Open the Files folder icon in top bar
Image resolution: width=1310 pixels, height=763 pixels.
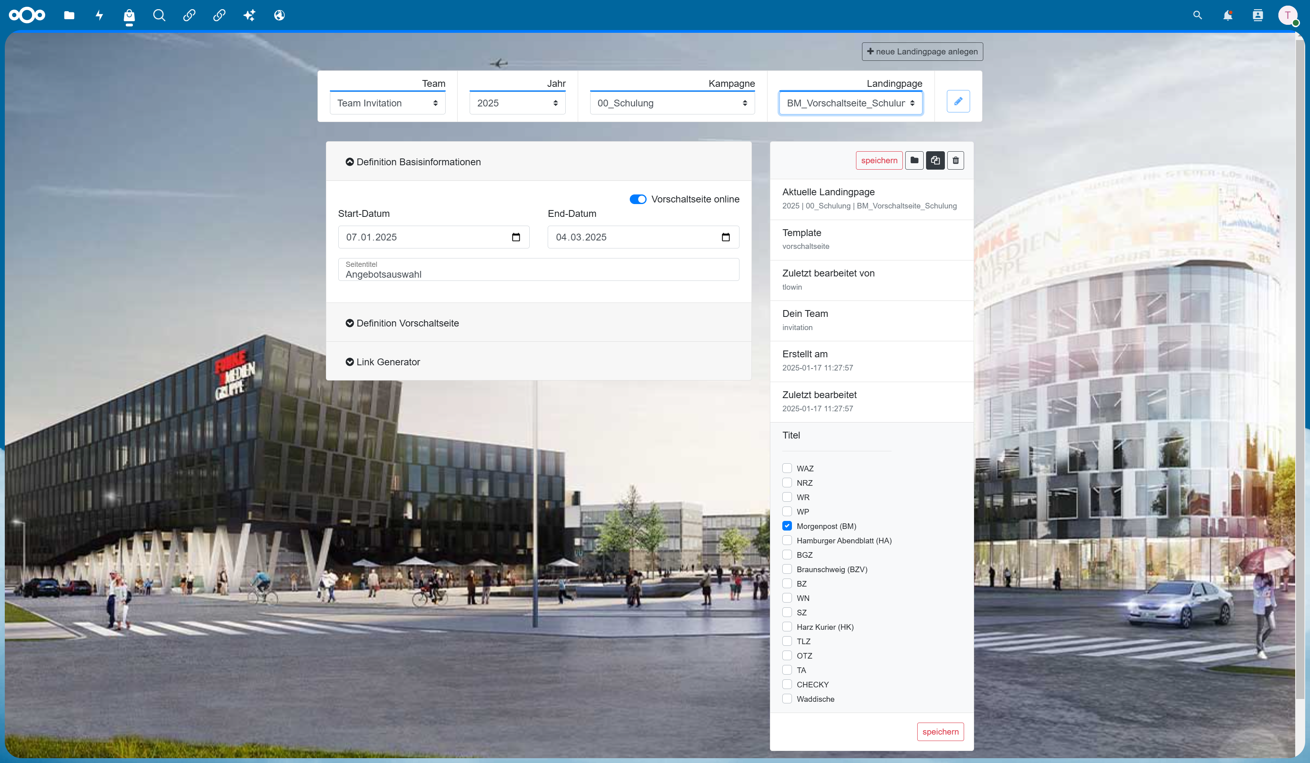pos(69,16)
